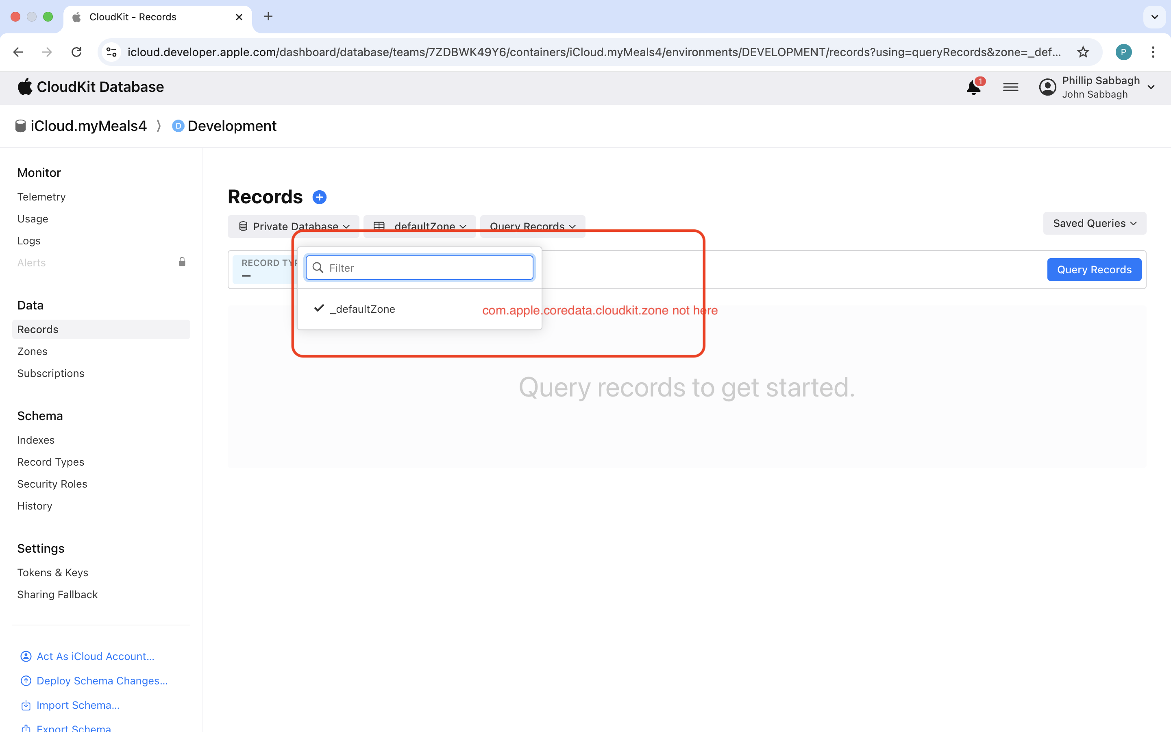Click Deploy Schema Changes link
1171x732 pixels.
pos(94,681)
